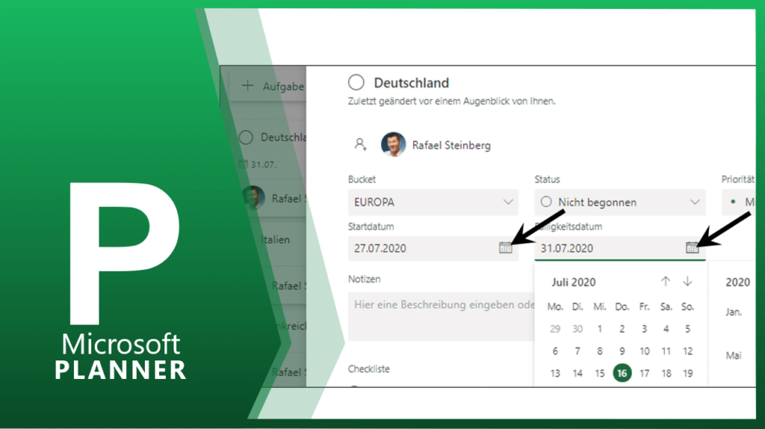Click Rafael Steinberg's profile avatar

click(x=393, y=145)
